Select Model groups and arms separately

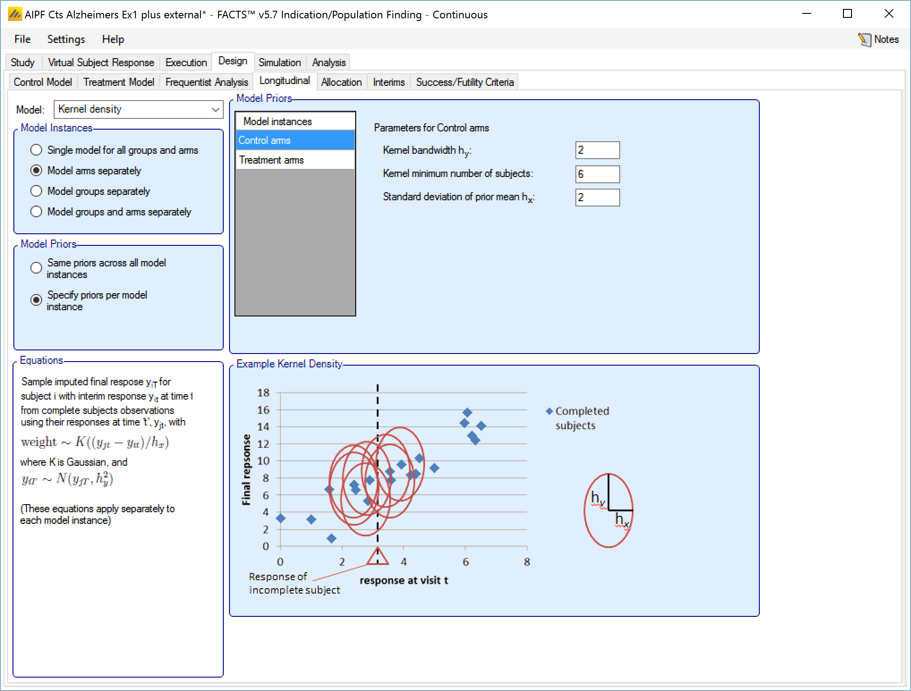(x=36, y=212)
